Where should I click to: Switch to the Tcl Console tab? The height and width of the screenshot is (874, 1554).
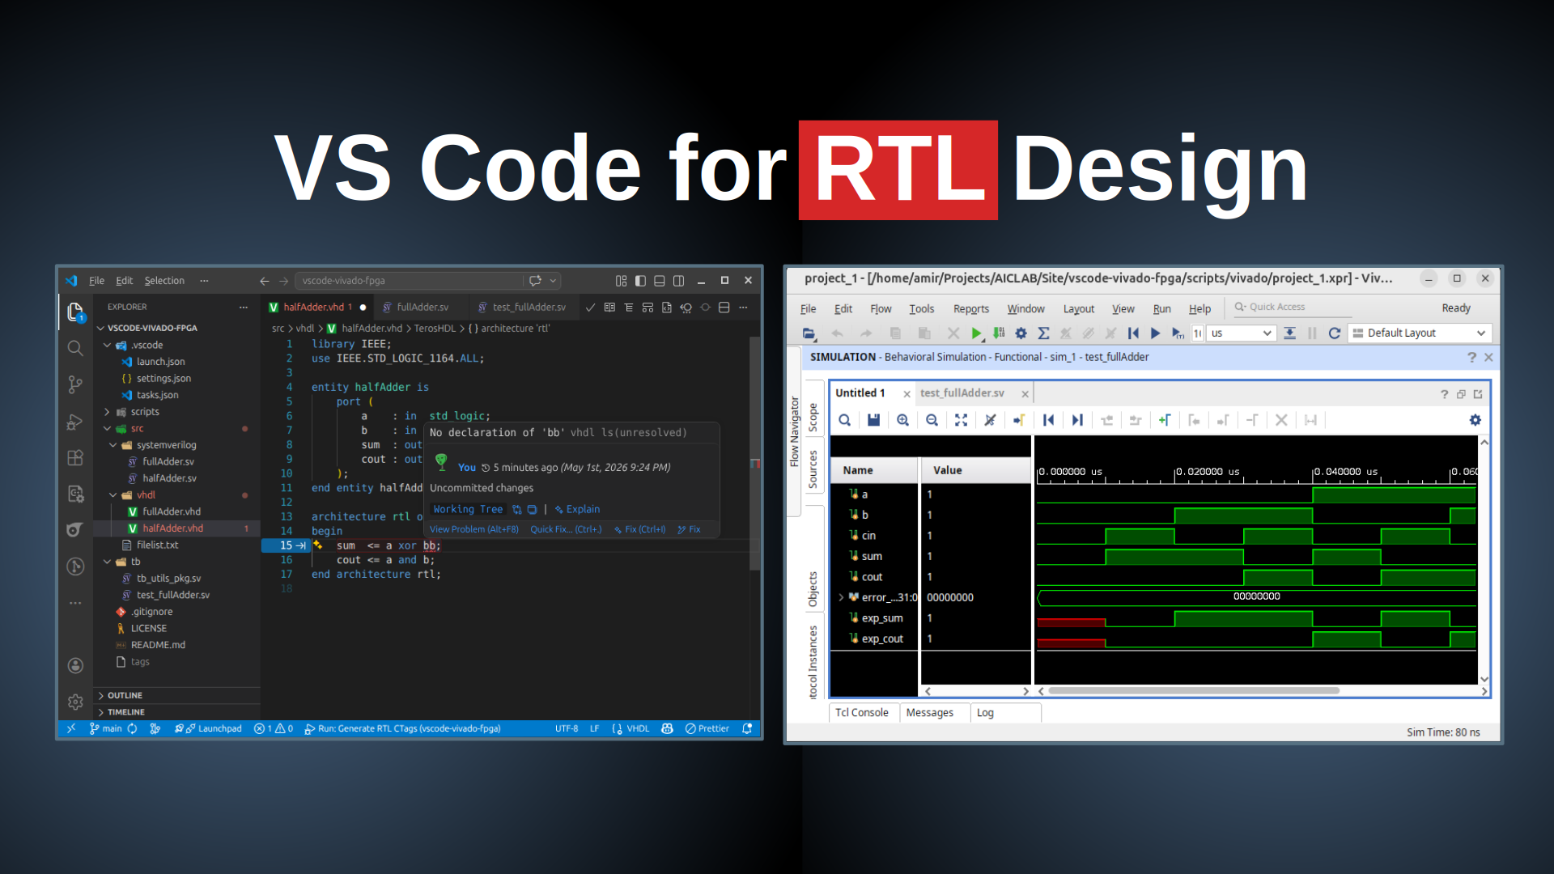(x=861, y=713)
